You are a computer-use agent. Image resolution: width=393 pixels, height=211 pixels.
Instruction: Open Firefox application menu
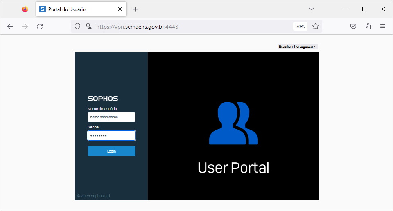pos(383,26)
